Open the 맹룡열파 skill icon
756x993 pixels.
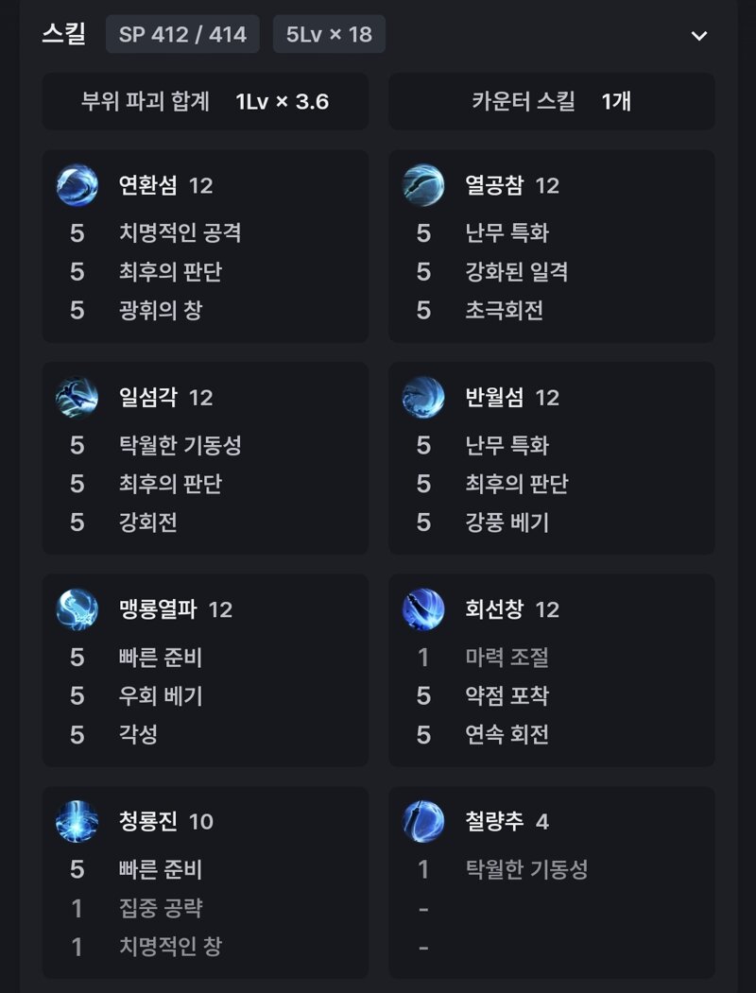pos(77,609)
